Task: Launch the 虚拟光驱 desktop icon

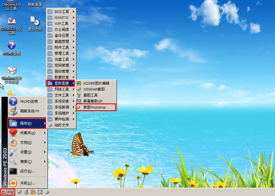Action: [35, 24]
